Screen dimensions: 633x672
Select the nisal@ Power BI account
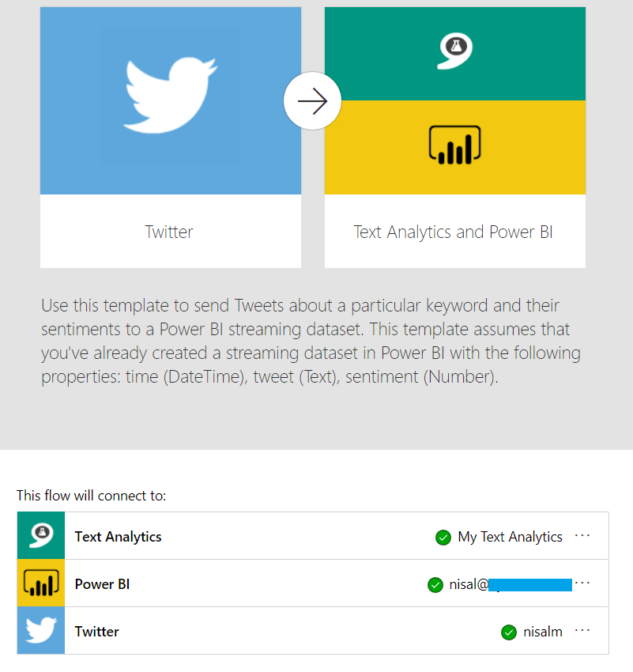pos(511,584)
